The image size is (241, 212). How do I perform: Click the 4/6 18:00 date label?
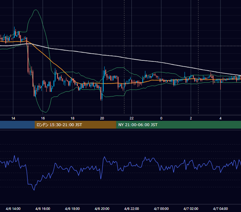[72, 208]
